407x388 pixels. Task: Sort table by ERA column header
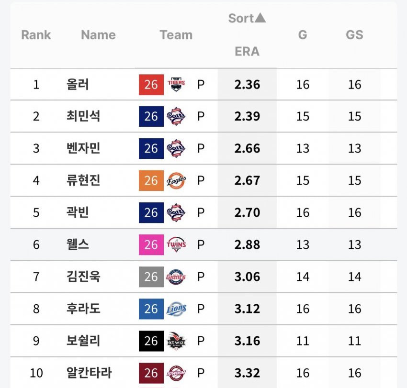(x=247, y=51)
